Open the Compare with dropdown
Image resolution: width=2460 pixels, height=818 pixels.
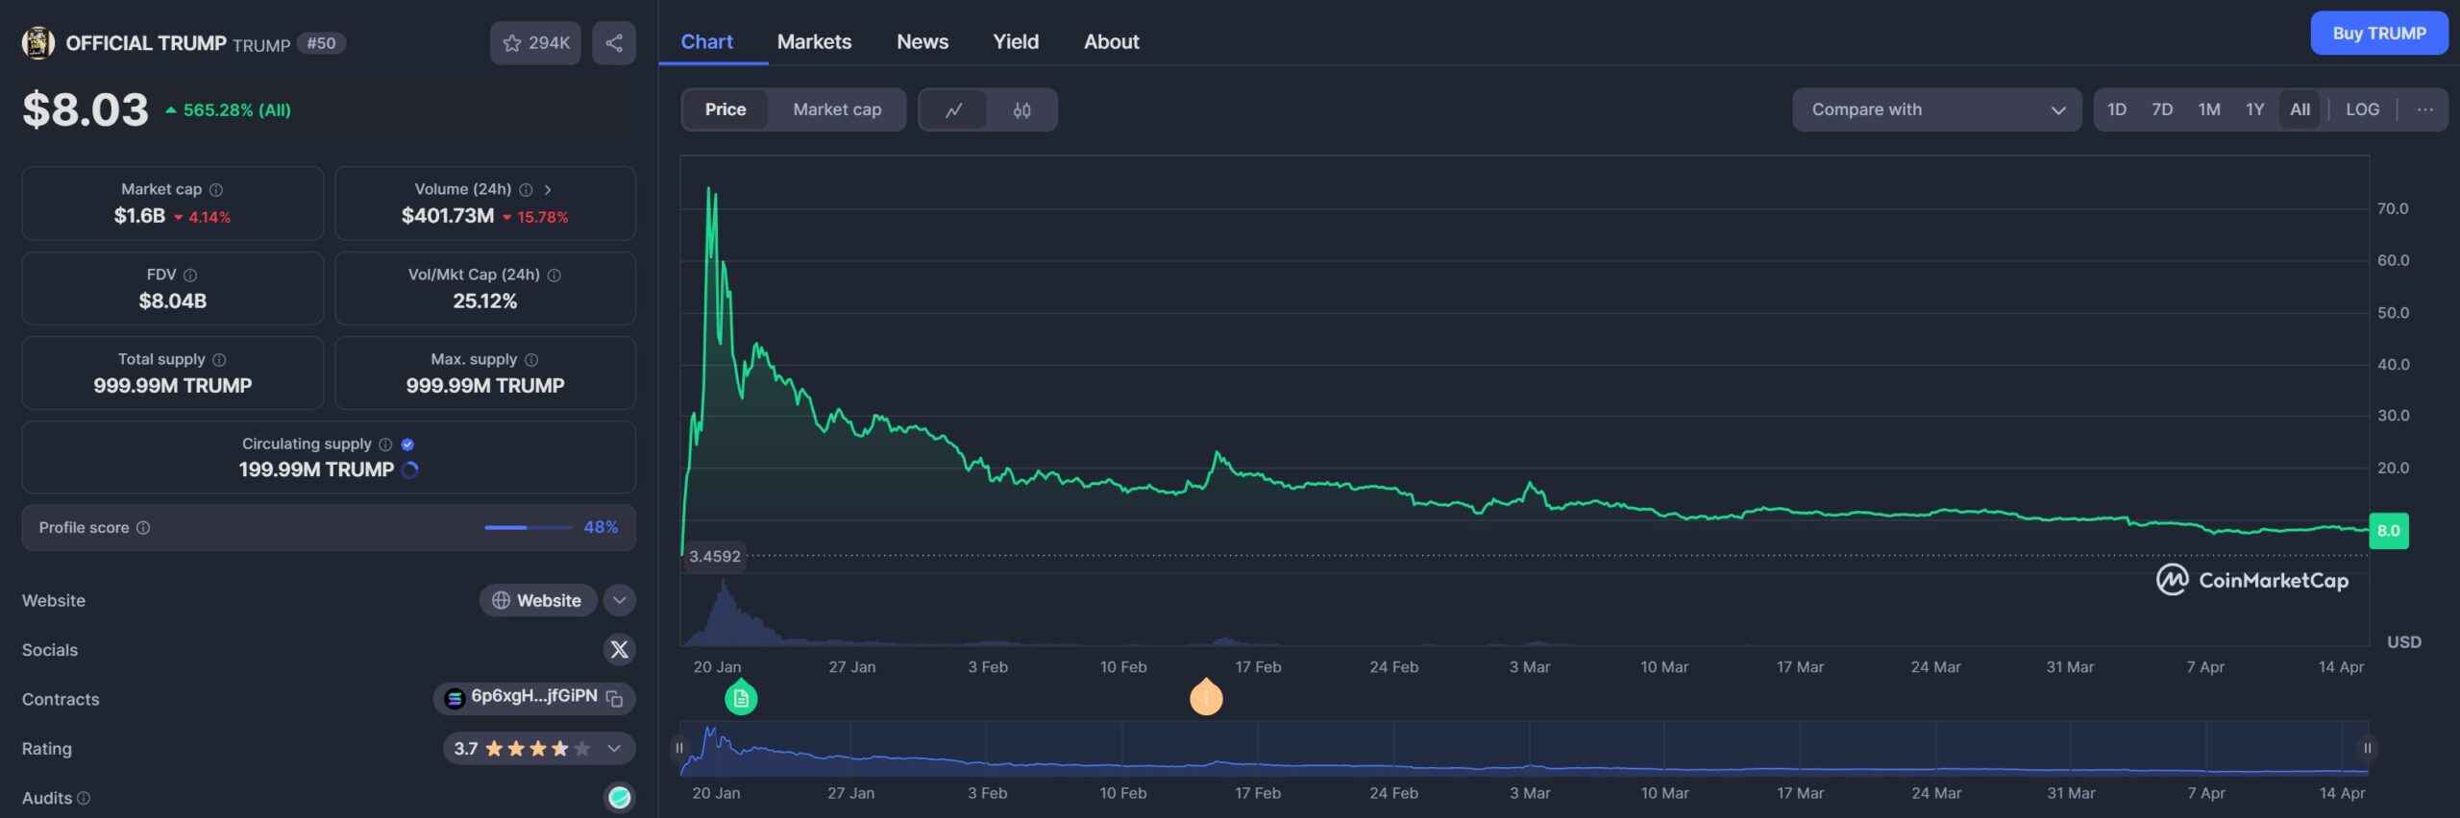1936,110
